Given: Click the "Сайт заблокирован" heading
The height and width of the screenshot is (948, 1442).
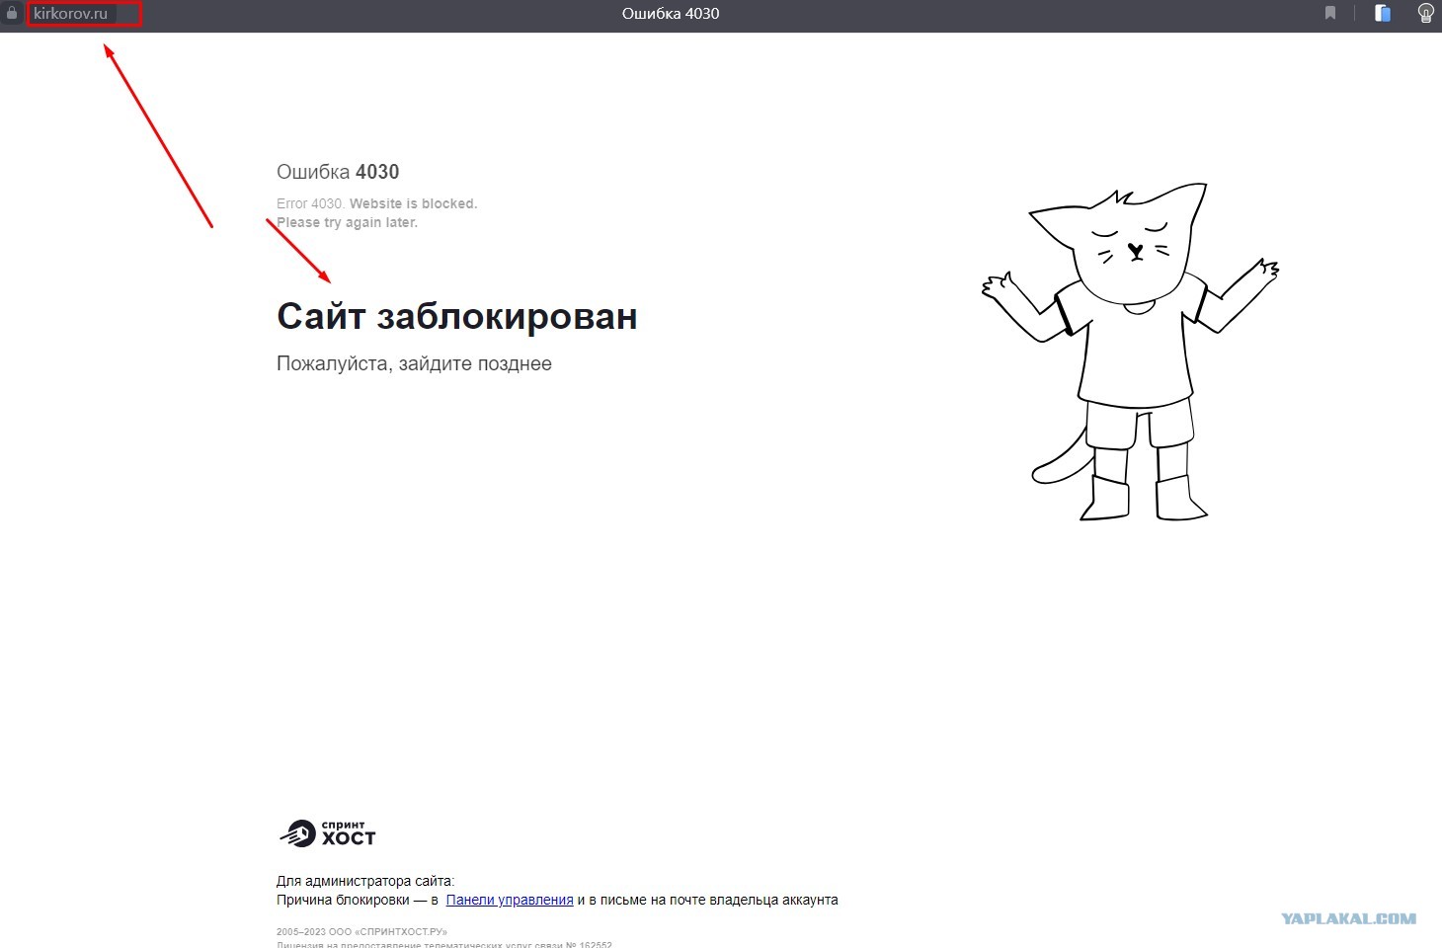Looking at the screenshot, I should click(457, 316).
